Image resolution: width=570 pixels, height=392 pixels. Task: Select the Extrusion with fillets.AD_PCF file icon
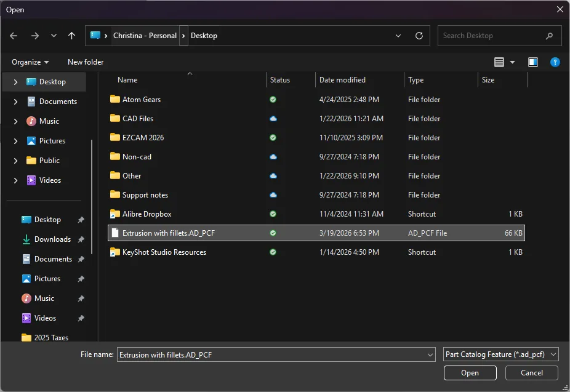[x=115, y=233]
